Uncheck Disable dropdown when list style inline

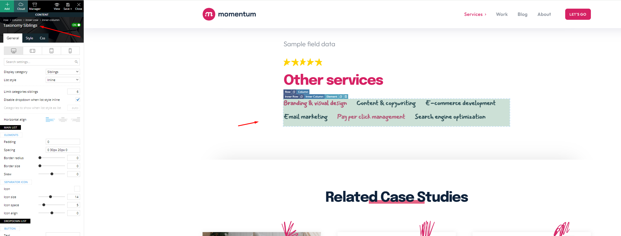click(x=78, y=99)
